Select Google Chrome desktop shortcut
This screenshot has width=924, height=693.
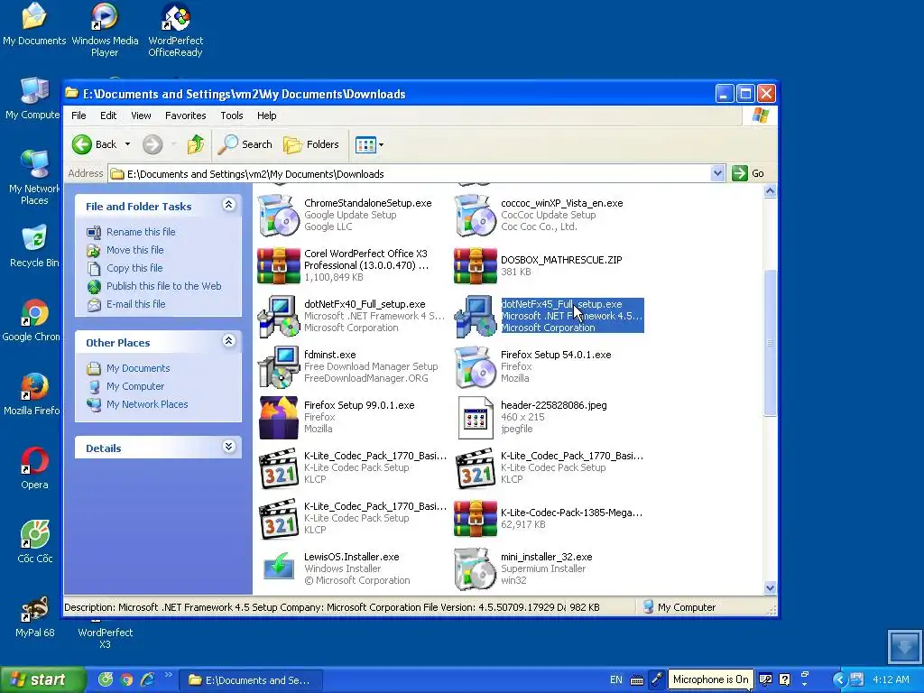click(32, 320)
